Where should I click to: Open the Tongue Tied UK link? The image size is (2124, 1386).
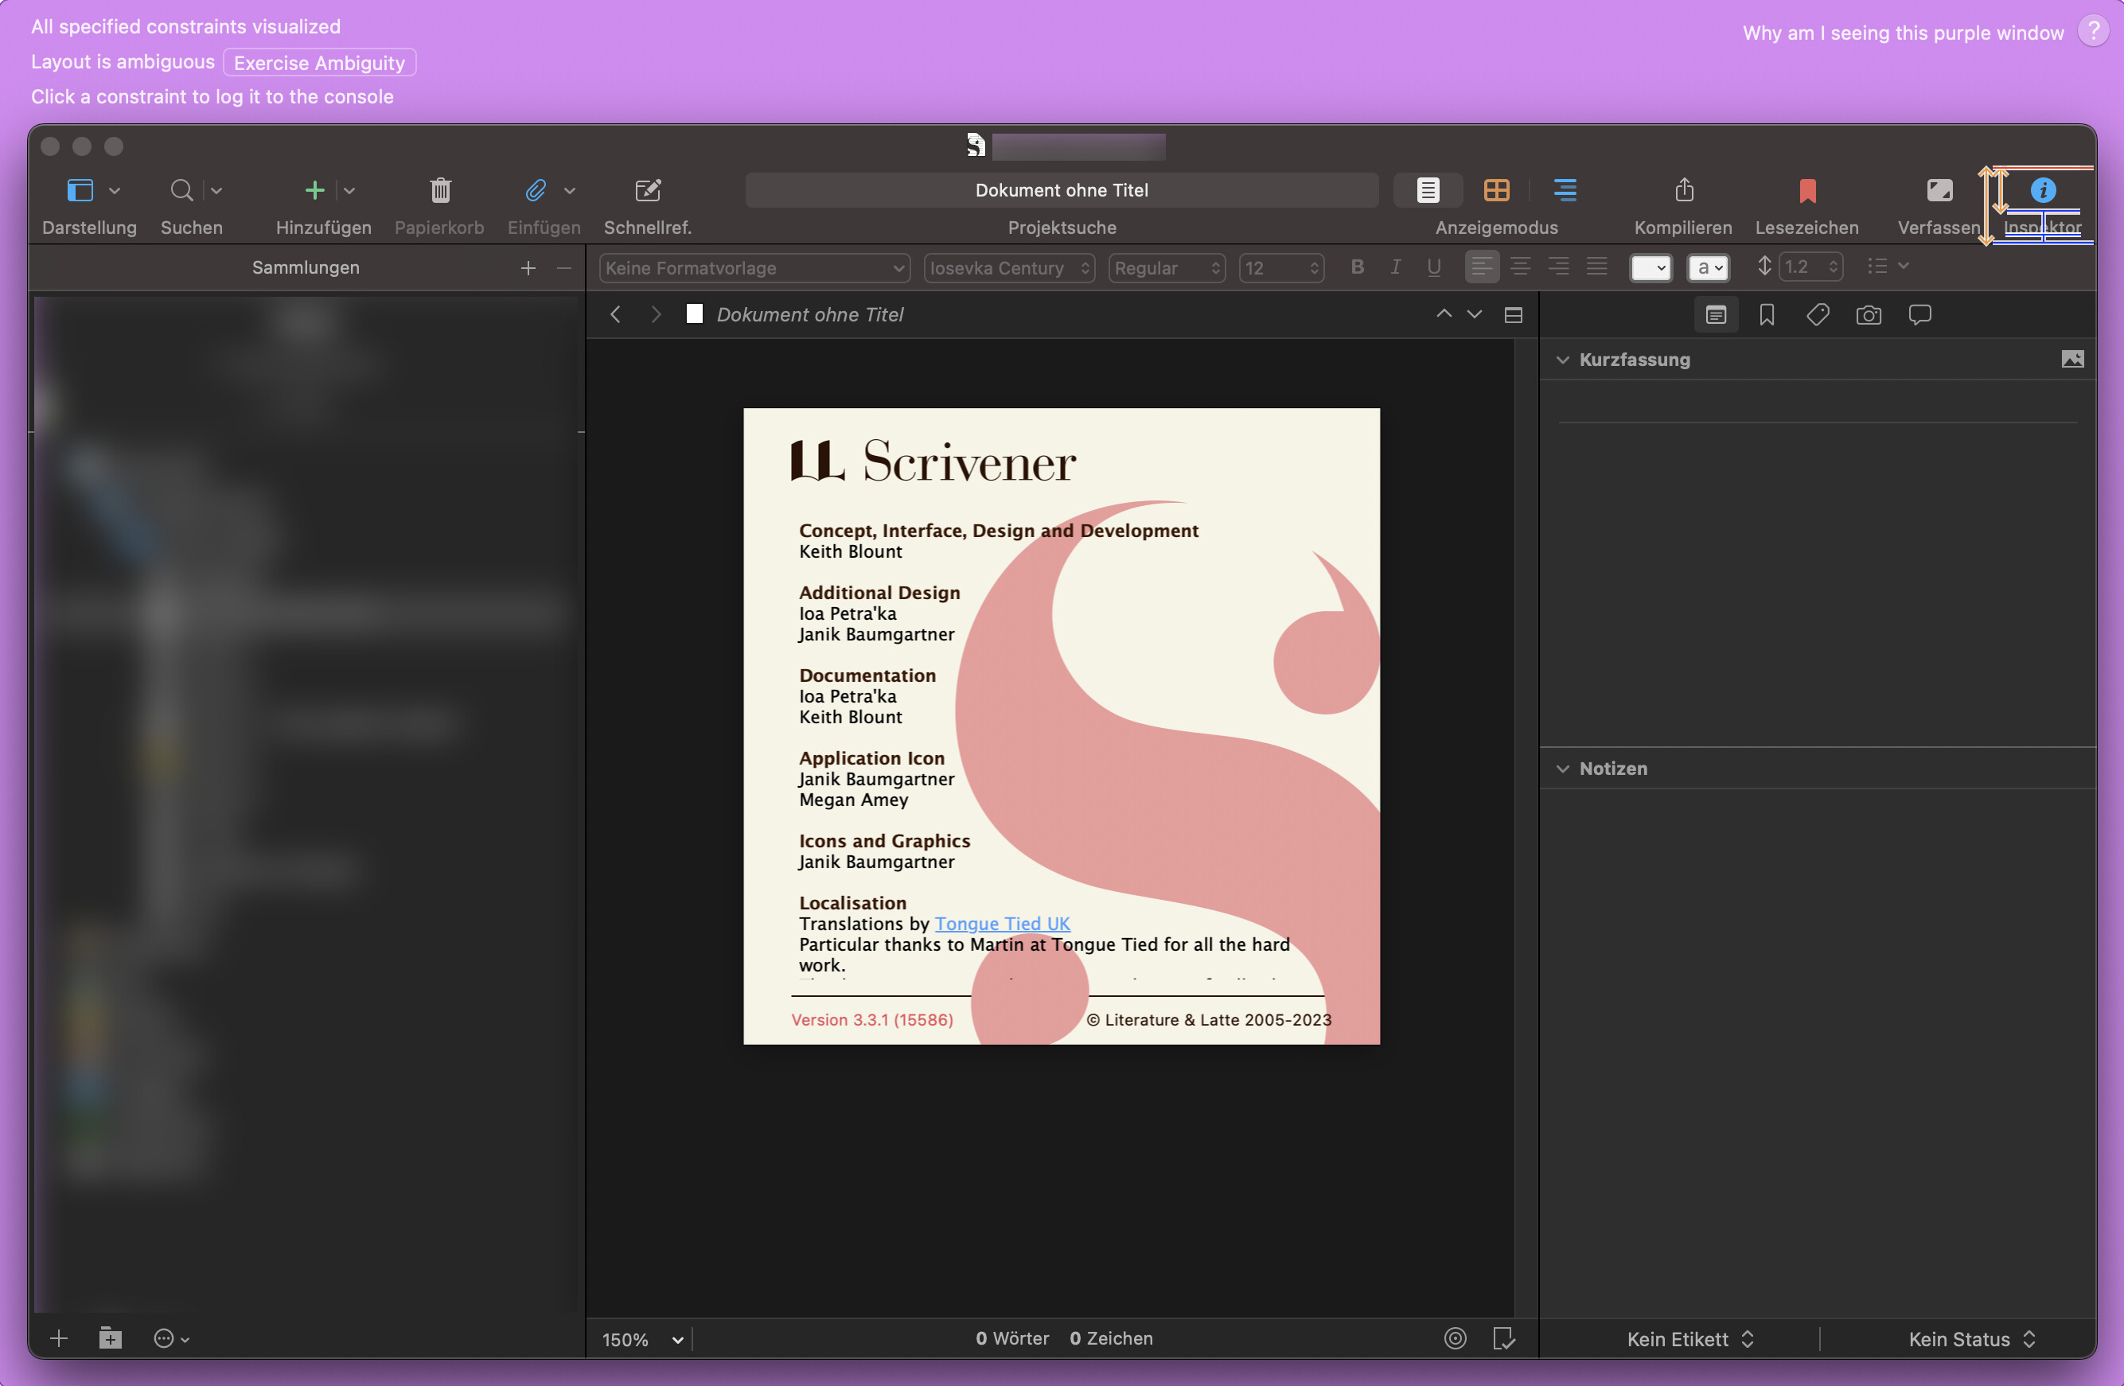pos(1002,924)
